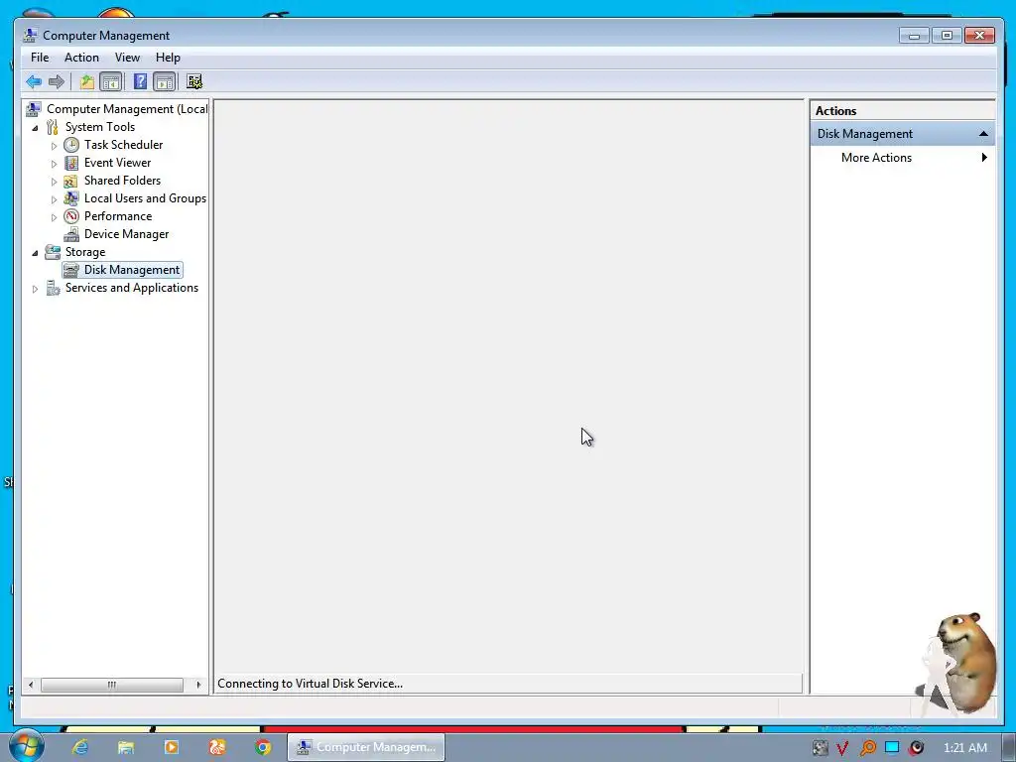Open the File menu
This screenshot has height=762, width=1016.
coord(40,58)
